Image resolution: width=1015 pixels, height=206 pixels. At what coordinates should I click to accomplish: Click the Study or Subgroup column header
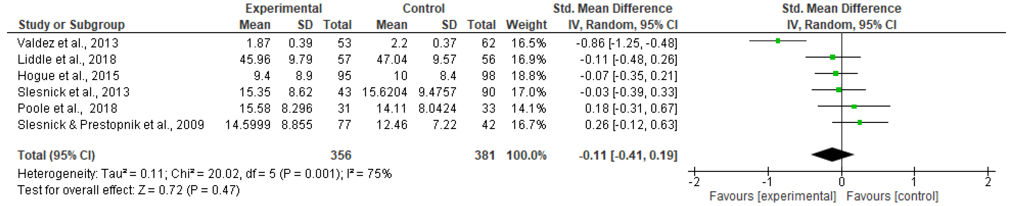[x=71, y=25]
